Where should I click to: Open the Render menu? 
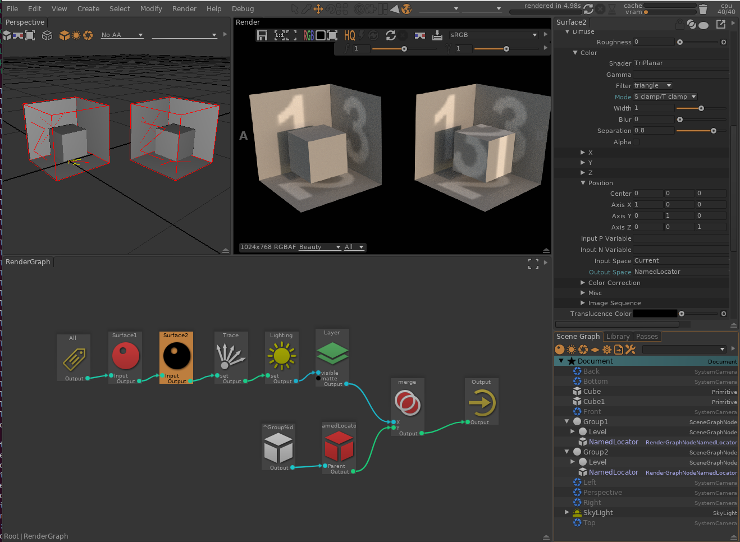click(184, 8)
